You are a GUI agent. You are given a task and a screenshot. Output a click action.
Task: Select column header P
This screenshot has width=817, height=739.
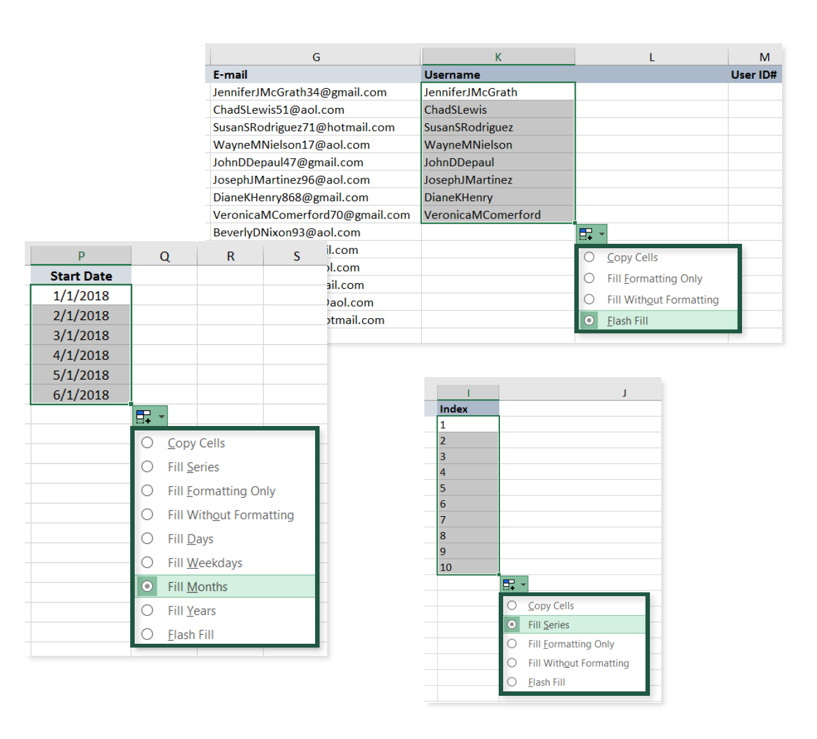coord(81,255)
